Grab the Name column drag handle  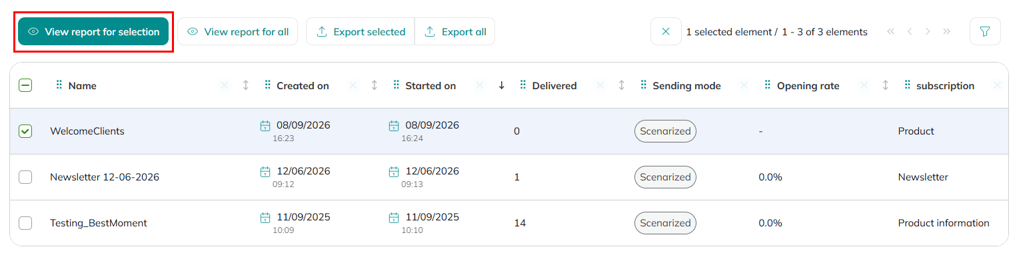click(x=59, y=85)
